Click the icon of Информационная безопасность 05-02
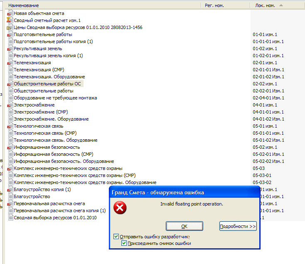Viewport: 305px width, 264px height. tap(10, 147)
